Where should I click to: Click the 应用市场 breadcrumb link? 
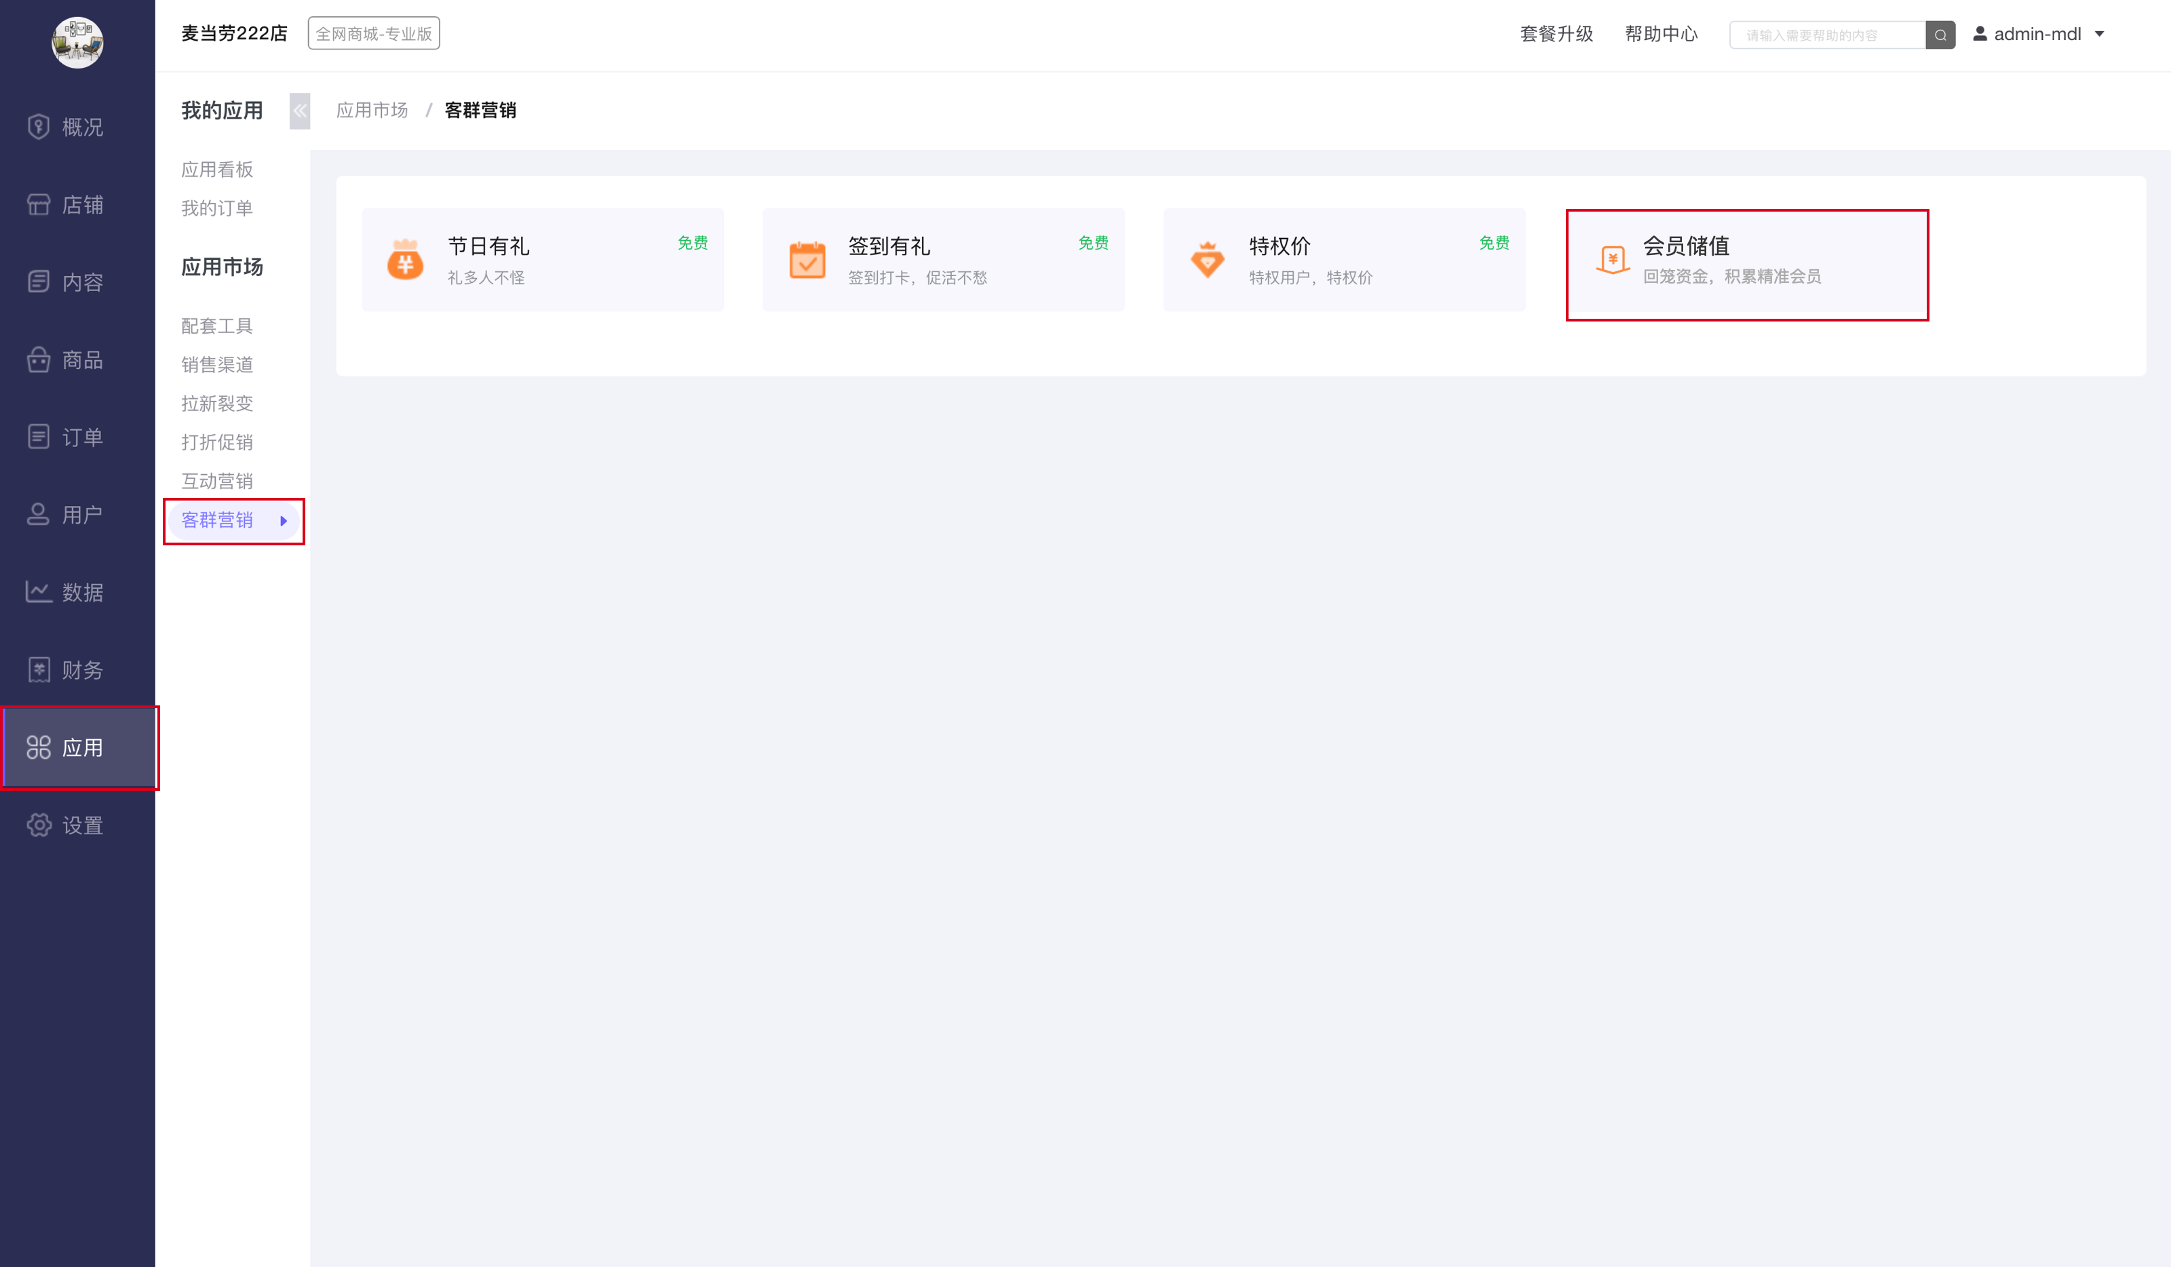tap(371, 111)
